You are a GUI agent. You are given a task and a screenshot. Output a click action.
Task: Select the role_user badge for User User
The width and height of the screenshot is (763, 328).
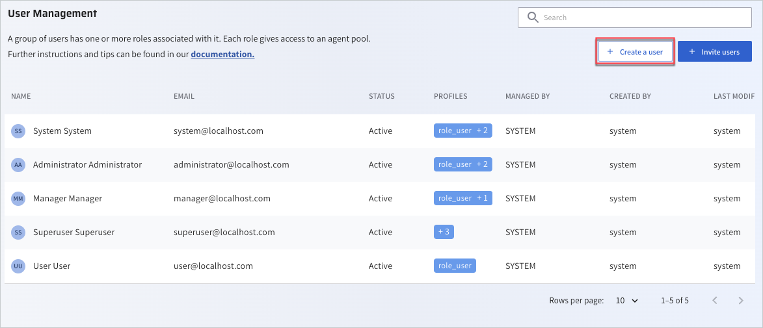coord(455,266)
